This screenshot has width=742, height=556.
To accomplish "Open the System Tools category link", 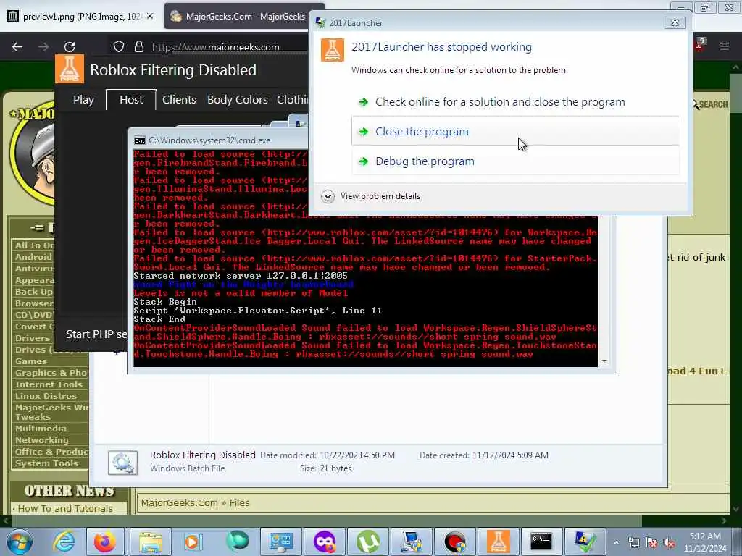I will 46,463.
